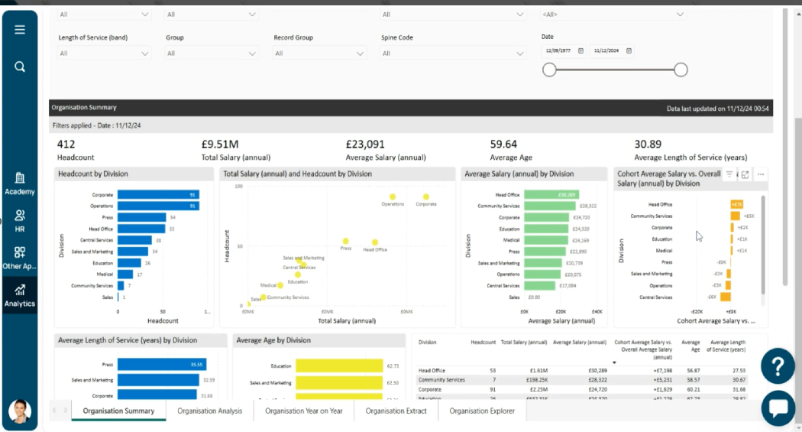Click the start date input field
The image size is (802, 432).
(x=558, y=51)
